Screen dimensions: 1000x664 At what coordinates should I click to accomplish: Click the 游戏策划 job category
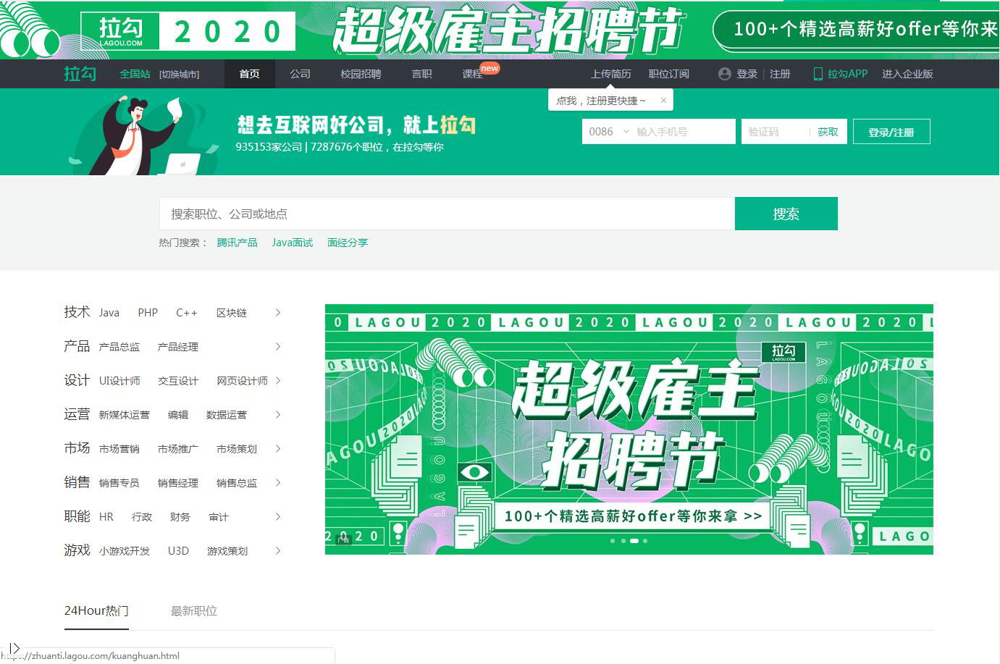(x=227, y=551)
